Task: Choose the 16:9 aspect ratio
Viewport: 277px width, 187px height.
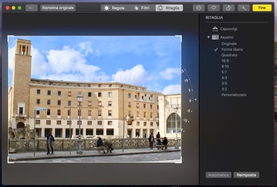Action: pyautogui.click(x=225, y=61)
